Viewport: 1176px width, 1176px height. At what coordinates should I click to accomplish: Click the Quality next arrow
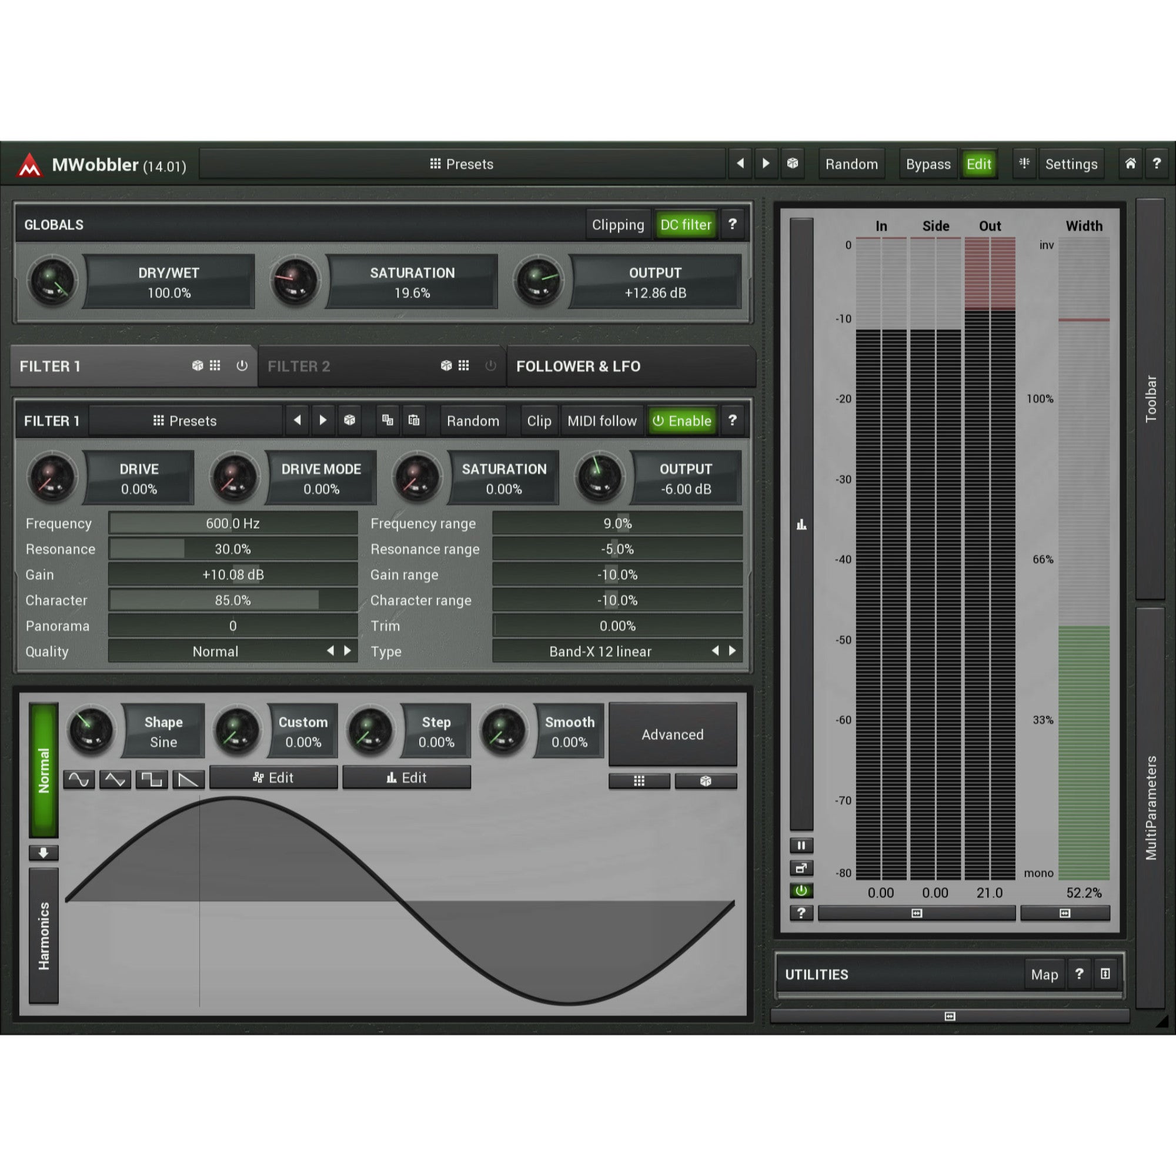pos(348,651)
